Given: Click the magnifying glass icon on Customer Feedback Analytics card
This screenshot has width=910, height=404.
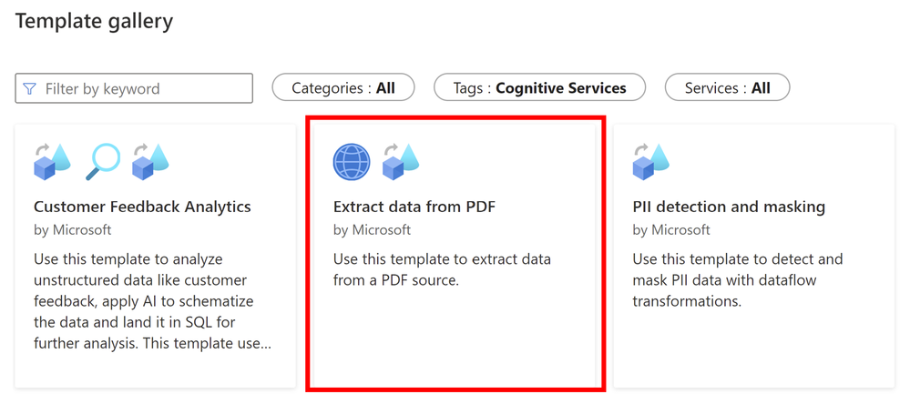Looking at the screenshot, I should pyautogui.click(x=102, y=162).
